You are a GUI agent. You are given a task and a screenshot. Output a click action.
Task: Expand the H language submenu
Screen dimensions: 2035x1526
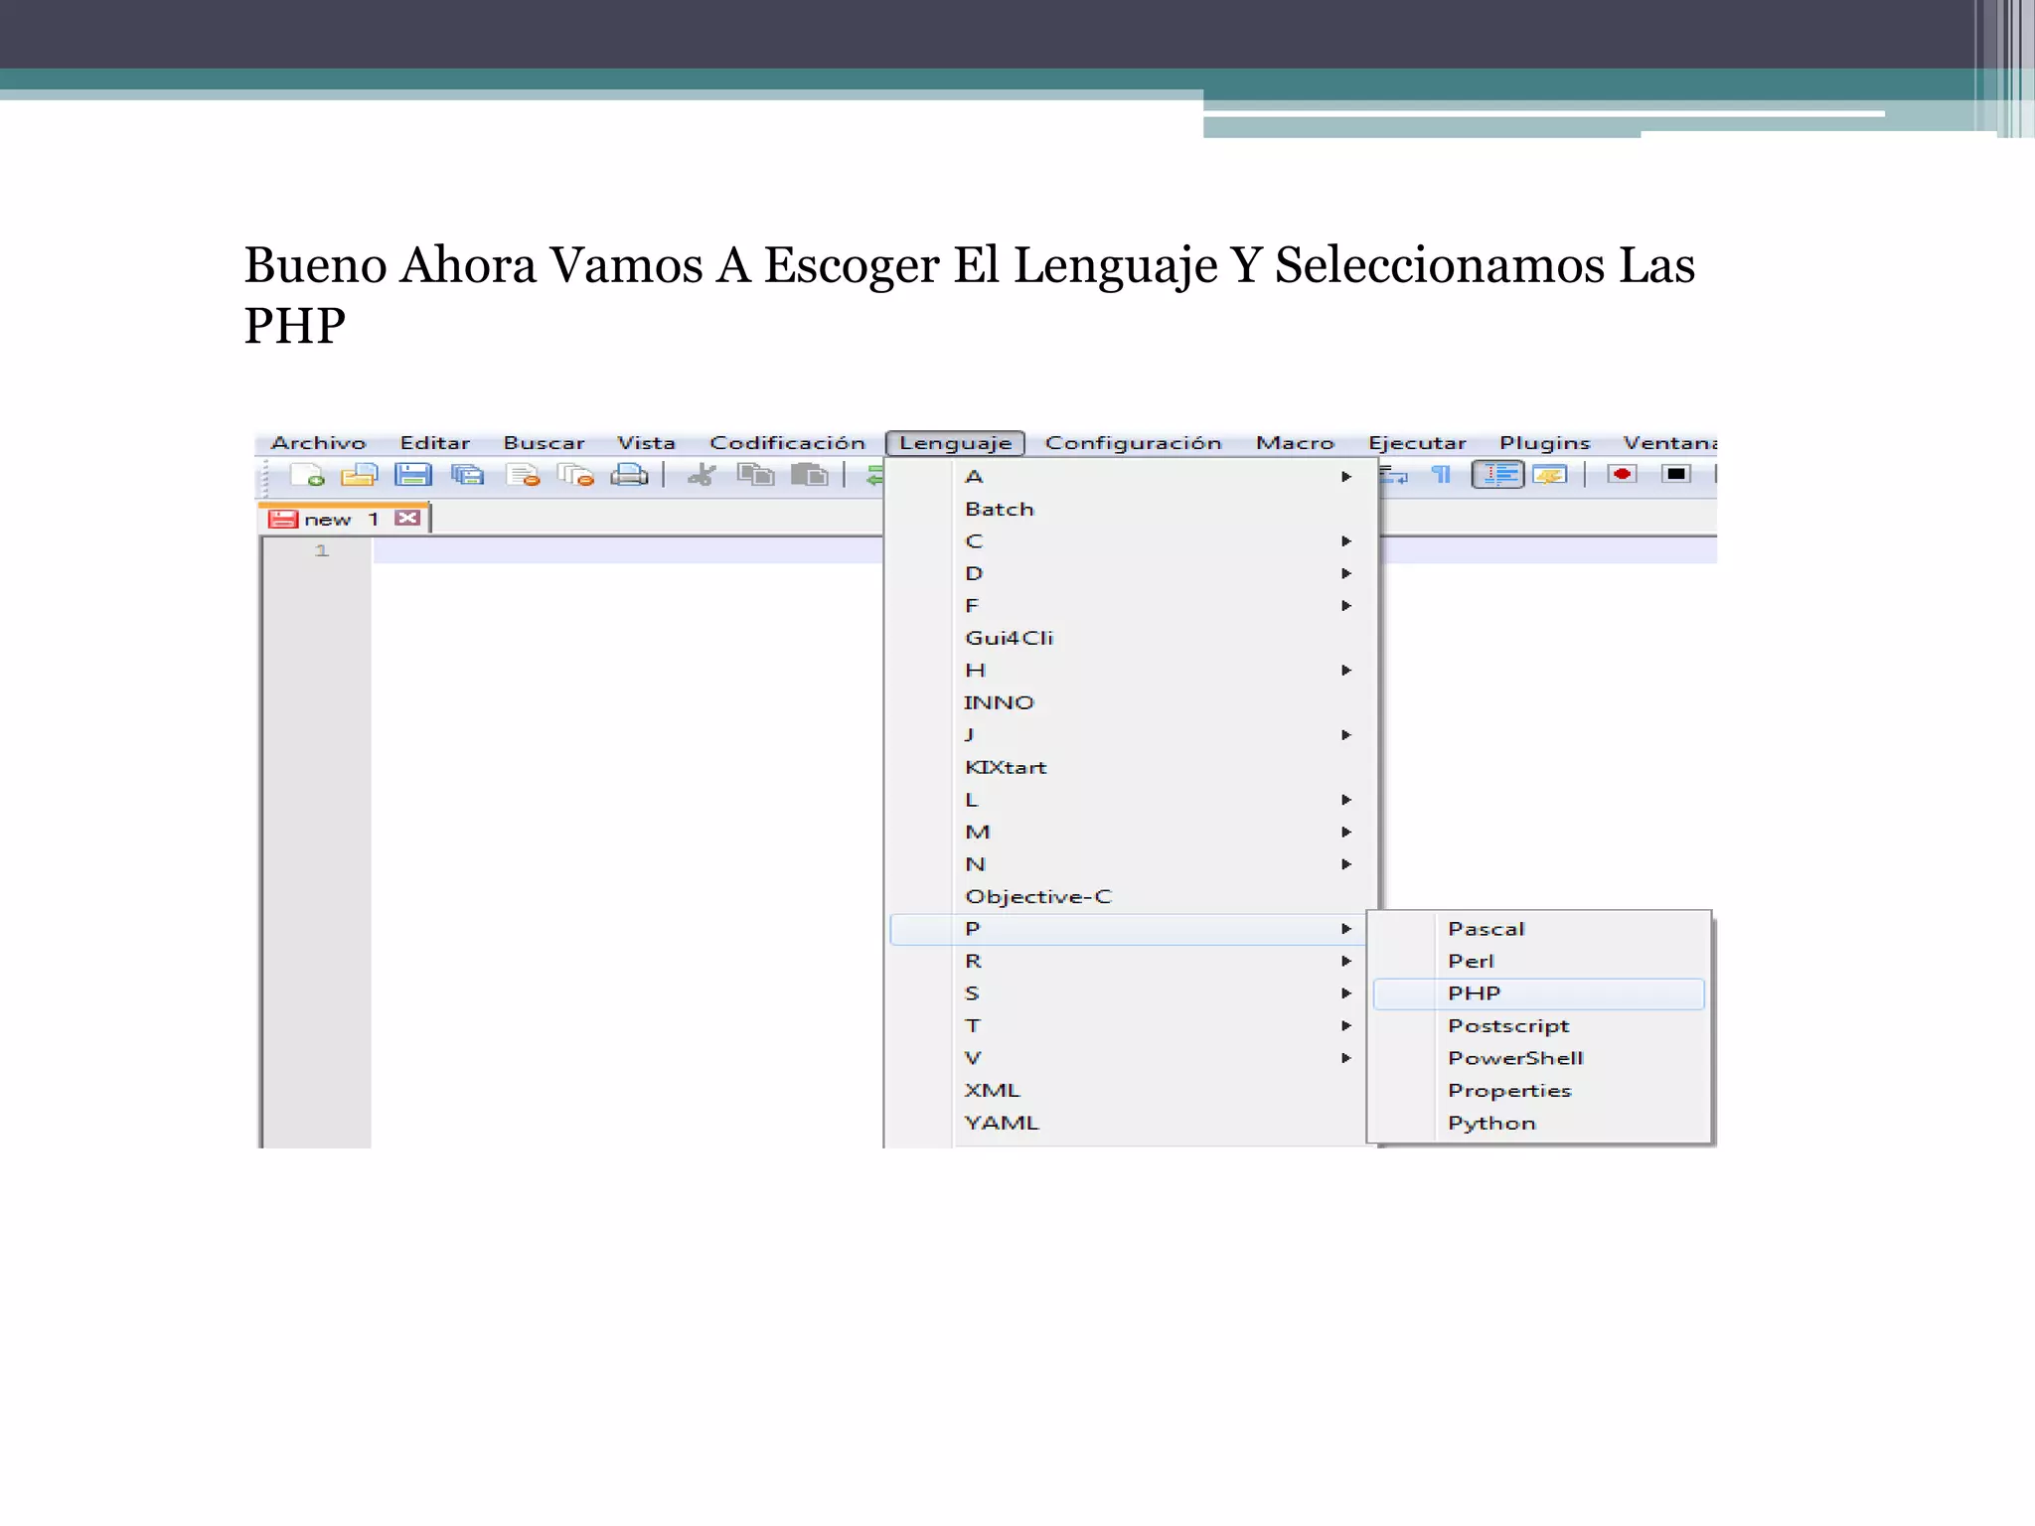click(x=1130, y=671)
